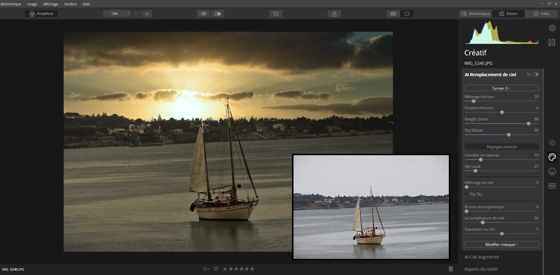Adjust the Position Horizon slider

point(502,112)
